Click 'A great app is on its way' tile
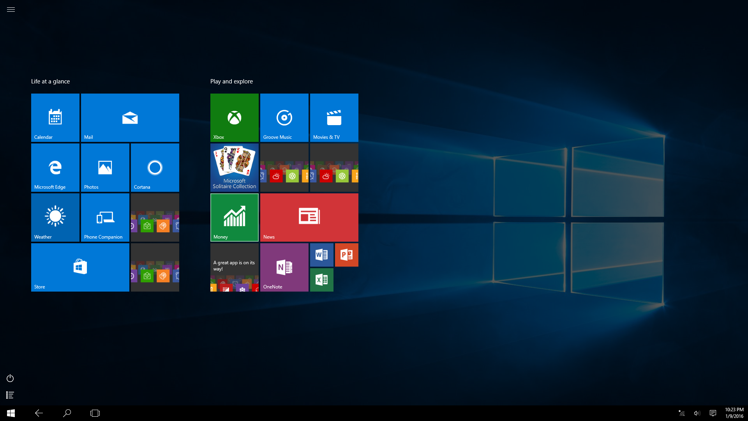 [235, 267]
